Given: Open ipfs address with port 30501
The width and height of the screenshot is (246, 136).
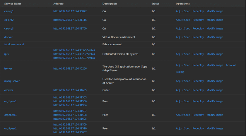Looking at the screenshot, I should click(x=74, y=58).
